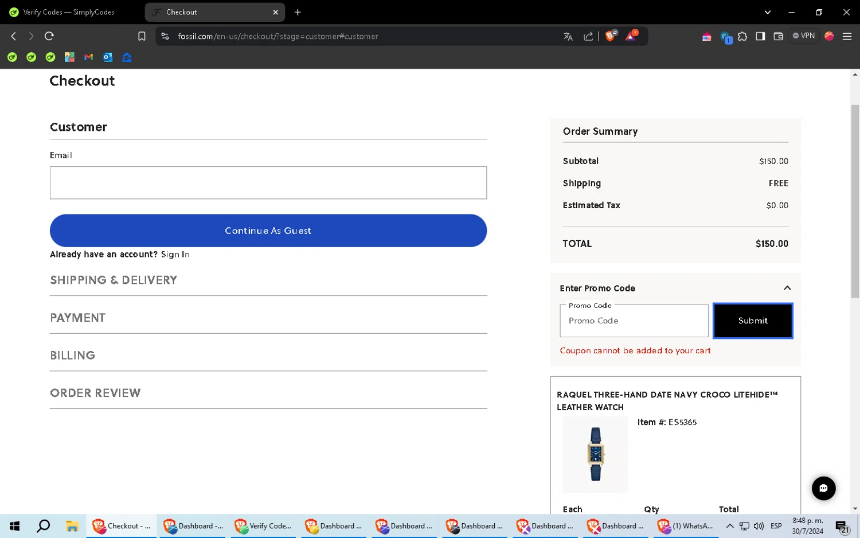Reload the Fossil checkout page
This screenshot has height=538, width=860.
[49, 36]
